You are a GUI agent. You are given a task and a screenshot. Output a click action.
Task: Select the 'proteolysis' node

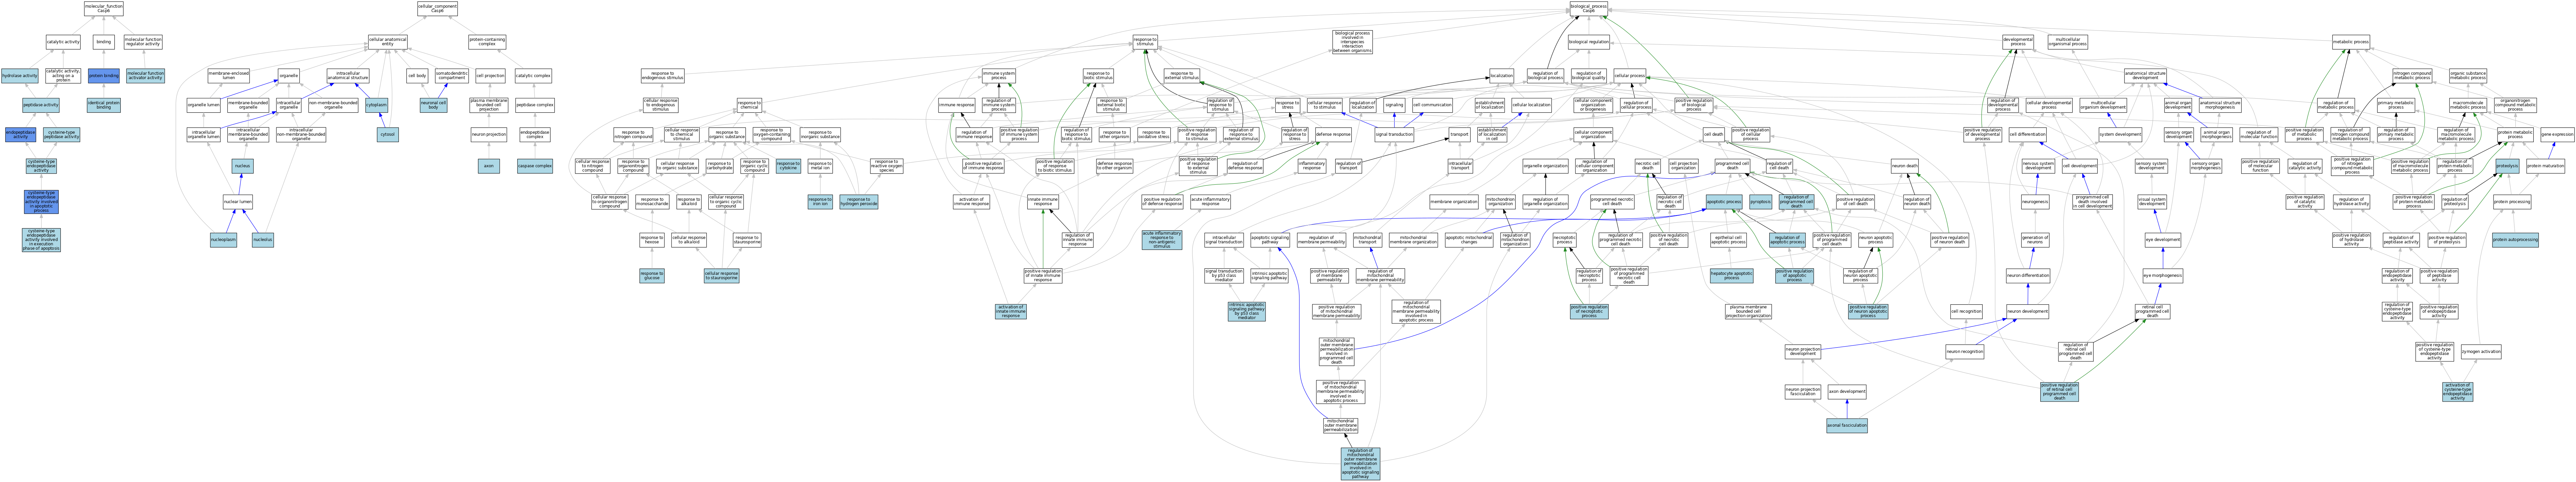click(2507, 166)
